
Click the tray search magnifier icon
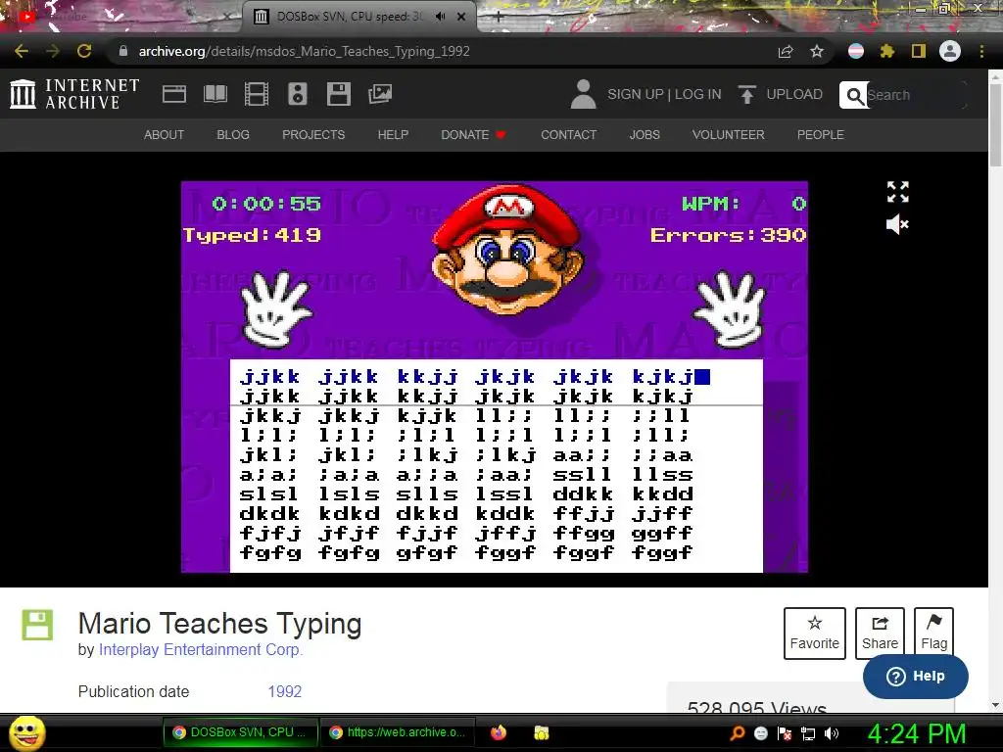[x=737, y=733]
